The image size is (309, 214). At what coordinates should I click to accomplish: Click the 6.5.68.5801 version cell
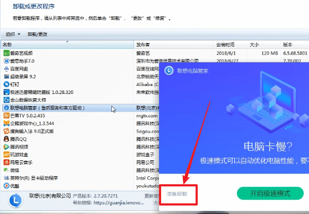[x=295, y=53]
